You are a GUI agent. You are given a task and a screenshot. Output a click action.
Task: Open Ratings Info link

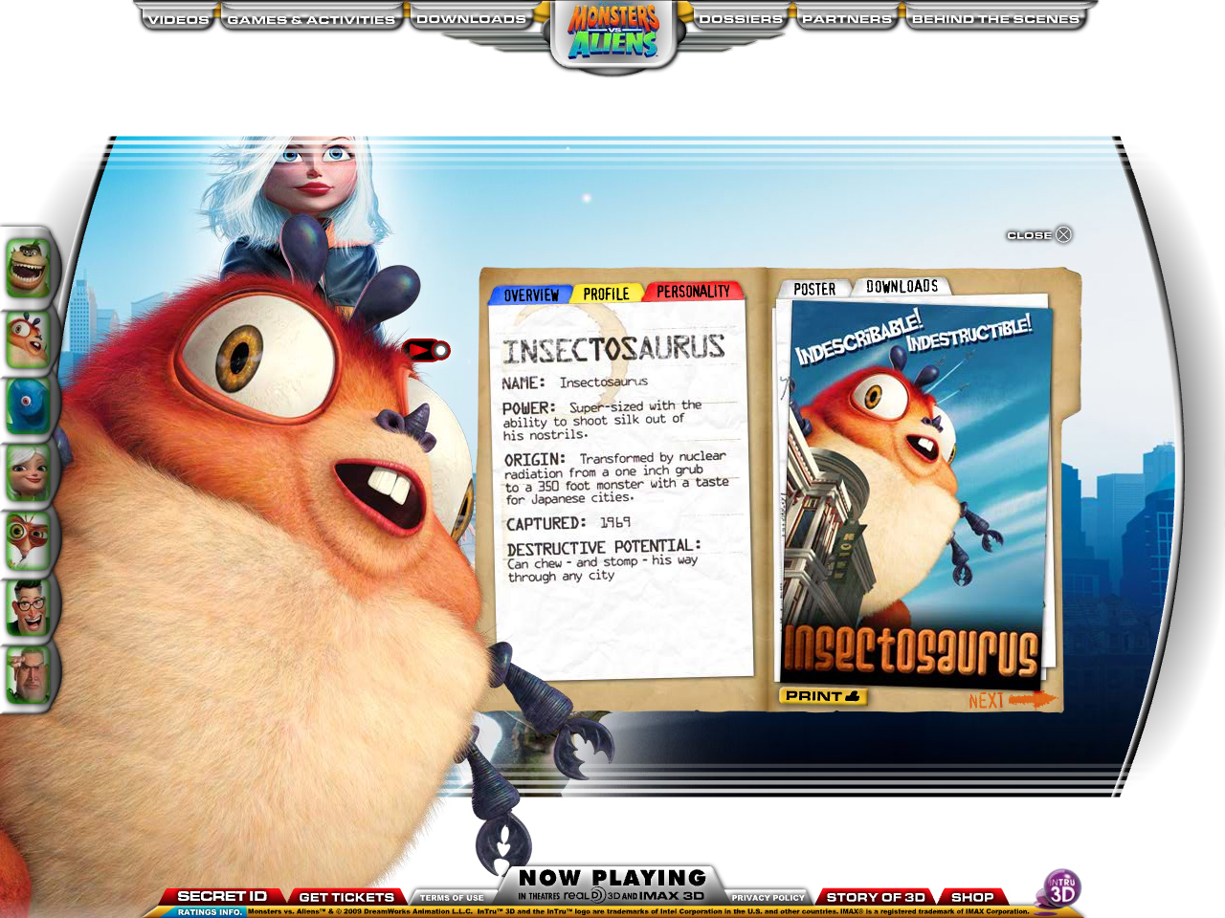coord(211,912)
